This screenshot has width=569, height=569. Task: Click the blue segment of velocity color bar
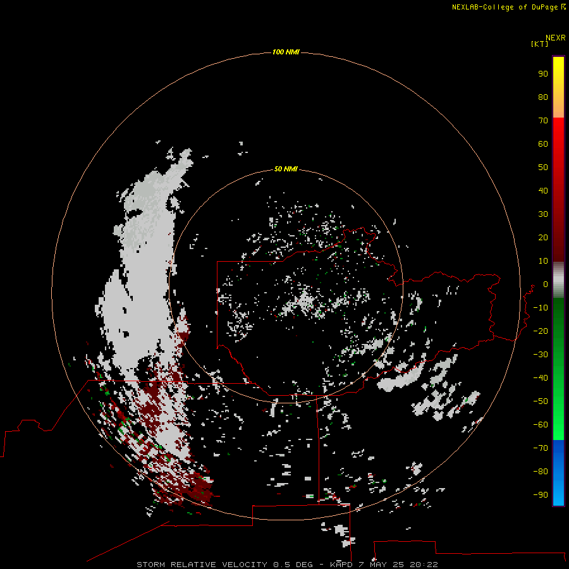point(558,473)
